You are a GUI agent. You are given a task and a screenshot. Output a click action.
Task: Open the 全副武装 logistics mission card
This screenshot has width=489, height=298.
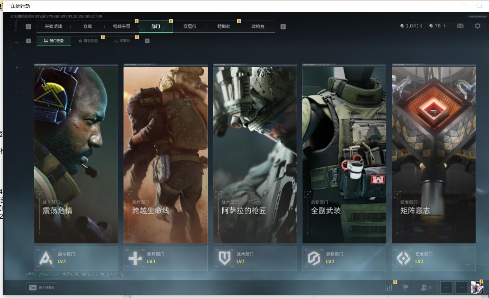point(344,154)
